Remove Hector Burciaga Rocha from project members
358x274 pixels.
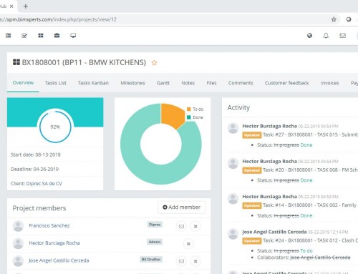pyautogui.click(x=188, y=244)
